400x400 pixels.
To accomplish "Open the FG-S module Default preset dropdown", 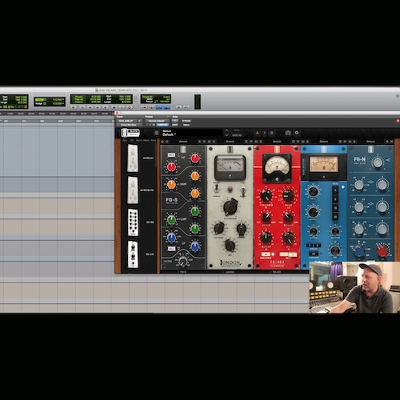I will point(183,142).
